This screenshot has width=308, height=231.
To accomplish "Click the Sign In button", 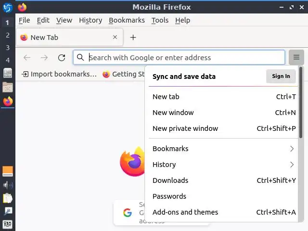I will click(x=281, y=76).
